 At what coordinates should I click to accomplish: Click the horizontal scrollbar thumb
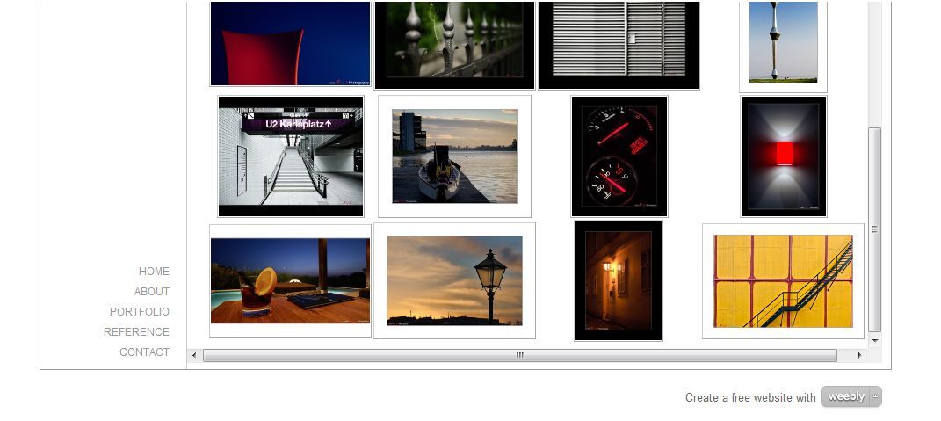519,355
